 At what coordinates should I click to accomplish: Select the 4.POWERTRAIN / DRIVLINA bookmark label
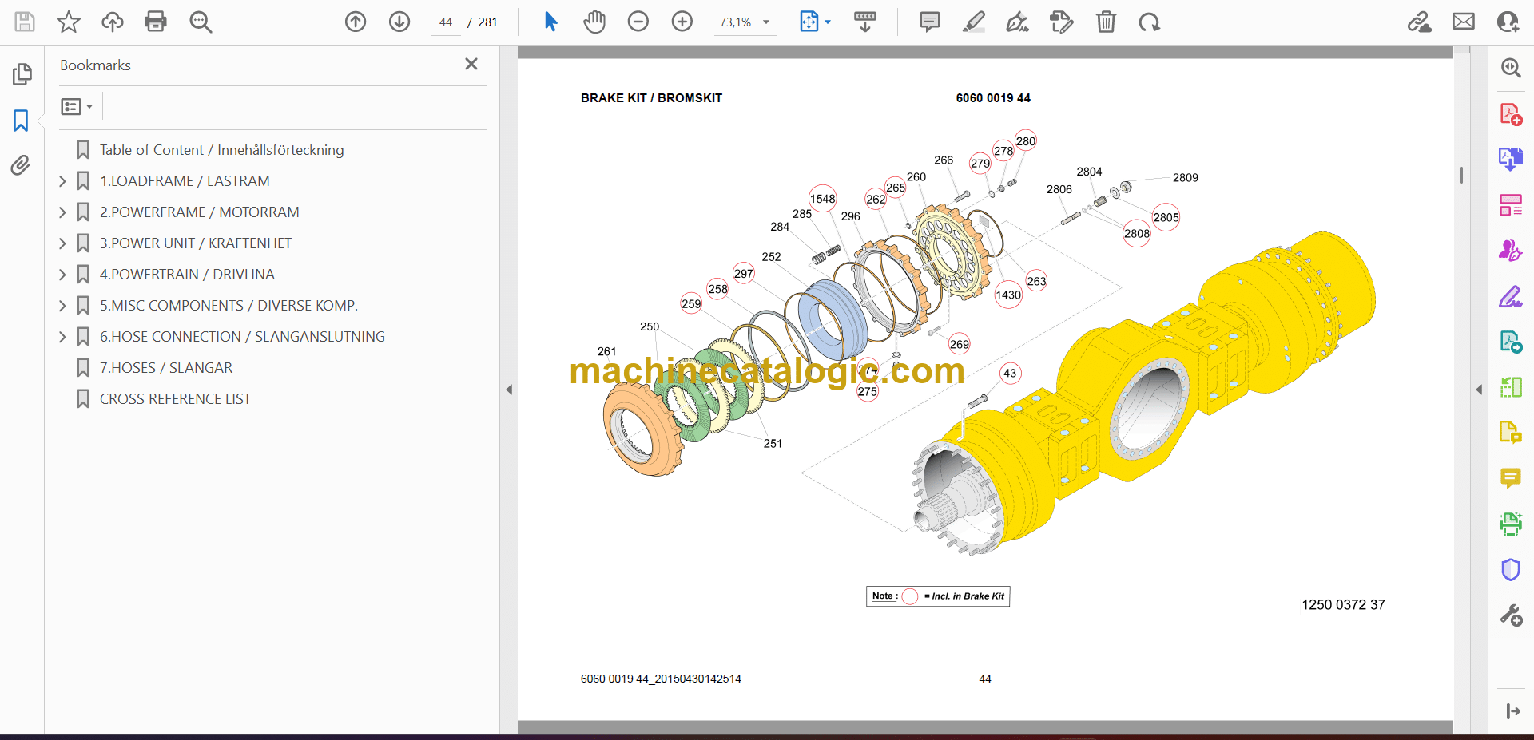click(x=187, y=275)
